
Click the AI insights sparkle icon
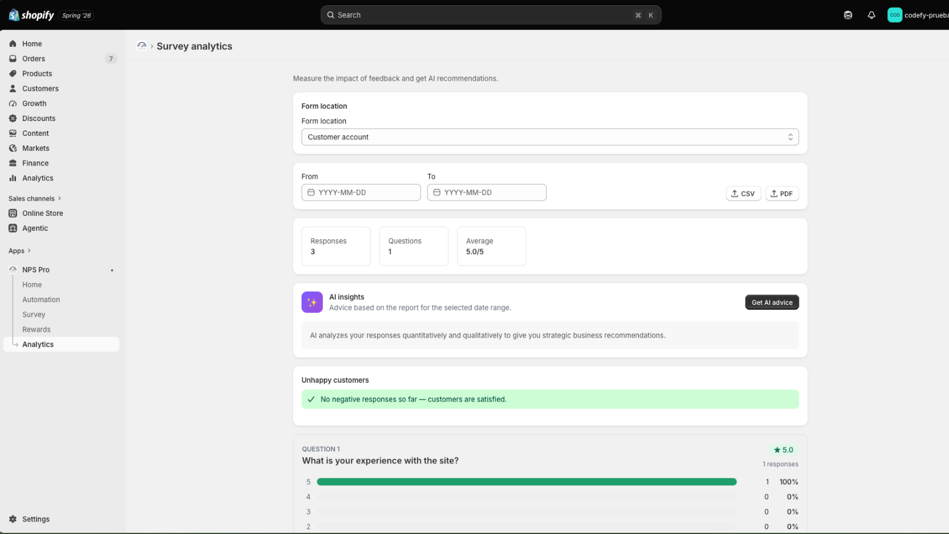(312, 302)
